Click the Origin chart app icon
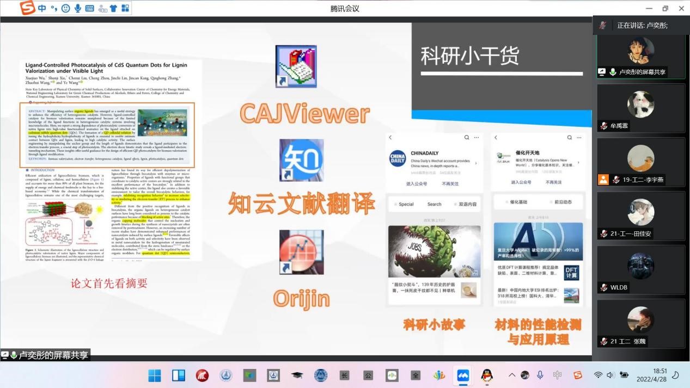Screen dimensions: 690x388 [301, 252]
